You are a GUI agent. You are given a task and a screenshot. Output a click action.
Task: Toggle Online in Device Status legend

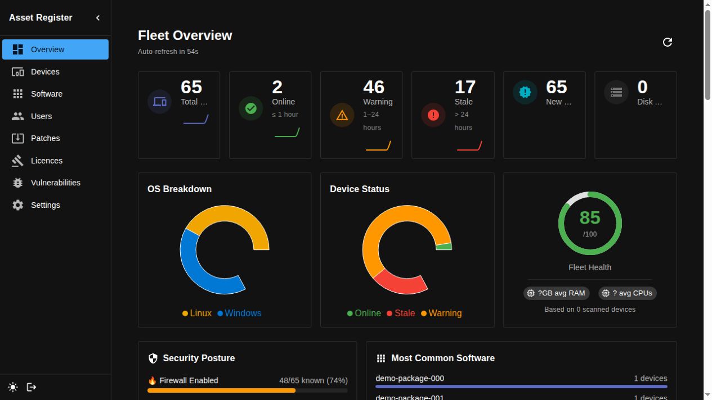click(364, 313)
